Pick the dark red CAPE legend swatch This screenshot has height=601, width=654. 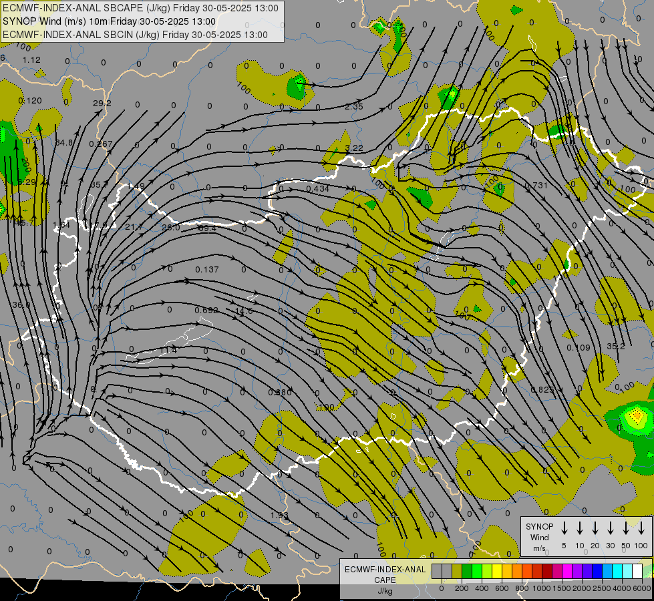[547, 572]
